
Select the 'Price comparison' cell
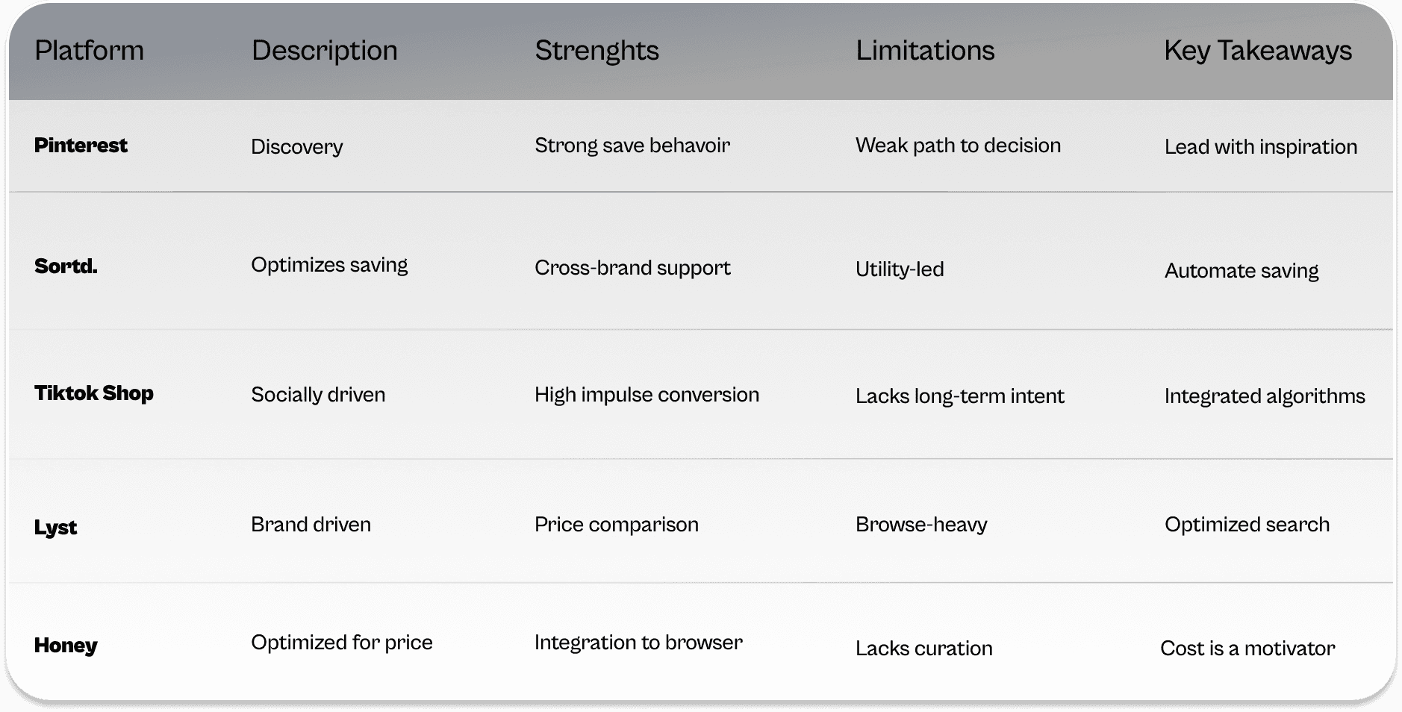click(x=617, y=524)
